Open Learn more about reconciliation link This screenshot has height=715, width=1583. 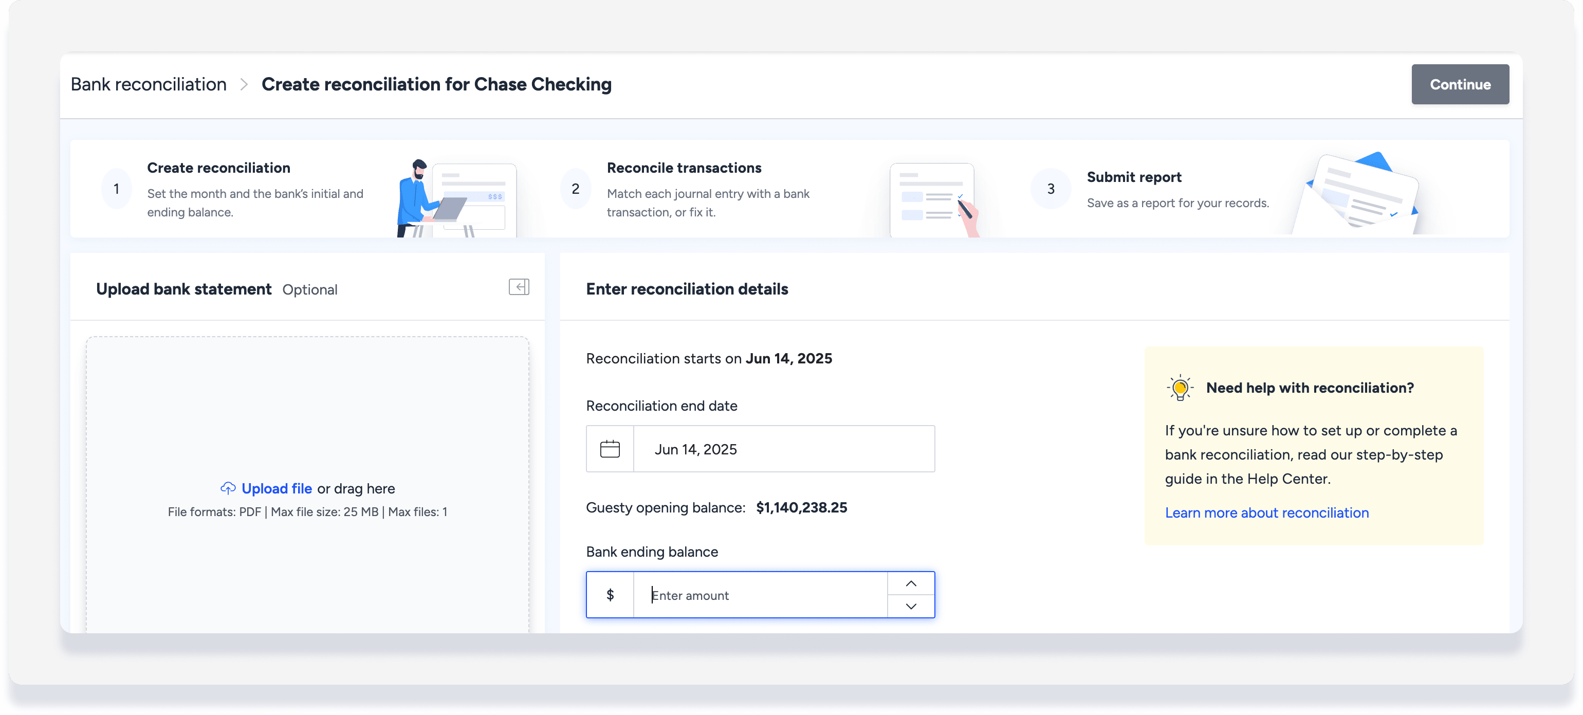pyautogui.click(x=1266, y=513)
